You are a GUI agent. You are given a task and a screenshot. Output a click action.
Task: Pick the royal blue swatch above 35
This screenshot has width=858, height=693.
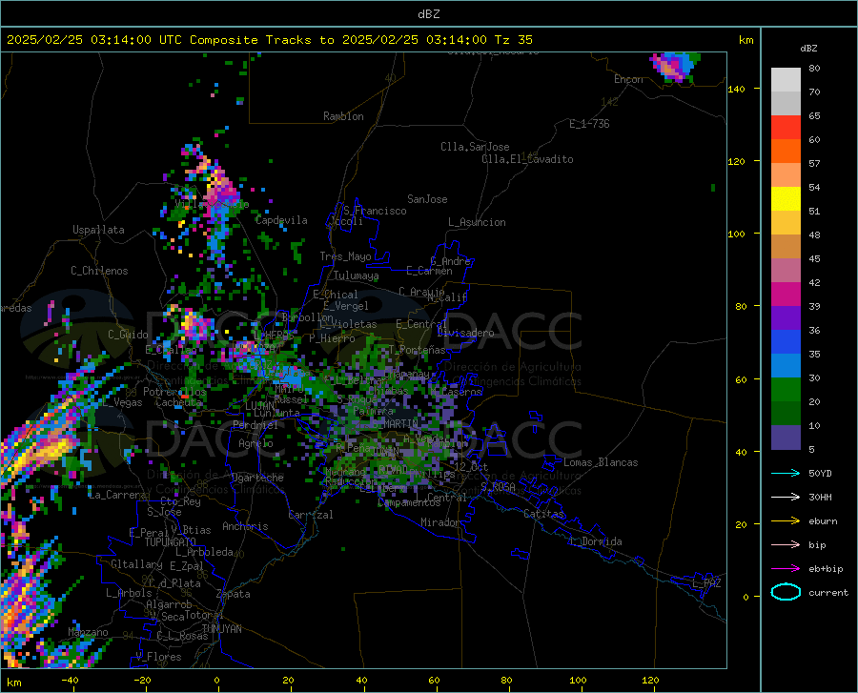coord(786,342)
